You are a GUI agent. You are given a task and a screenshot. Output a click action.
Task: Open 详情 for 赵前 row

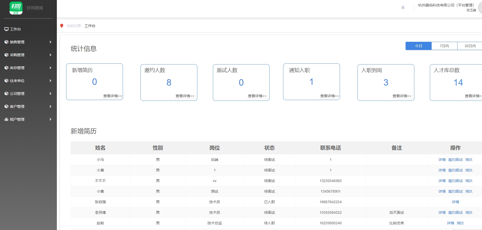(450, 223)
